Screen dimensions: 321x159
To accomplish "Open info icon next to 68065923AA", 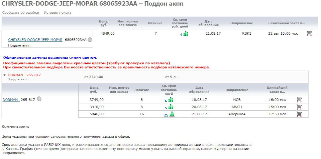I will pyautogui.click(x=90, y=40).
